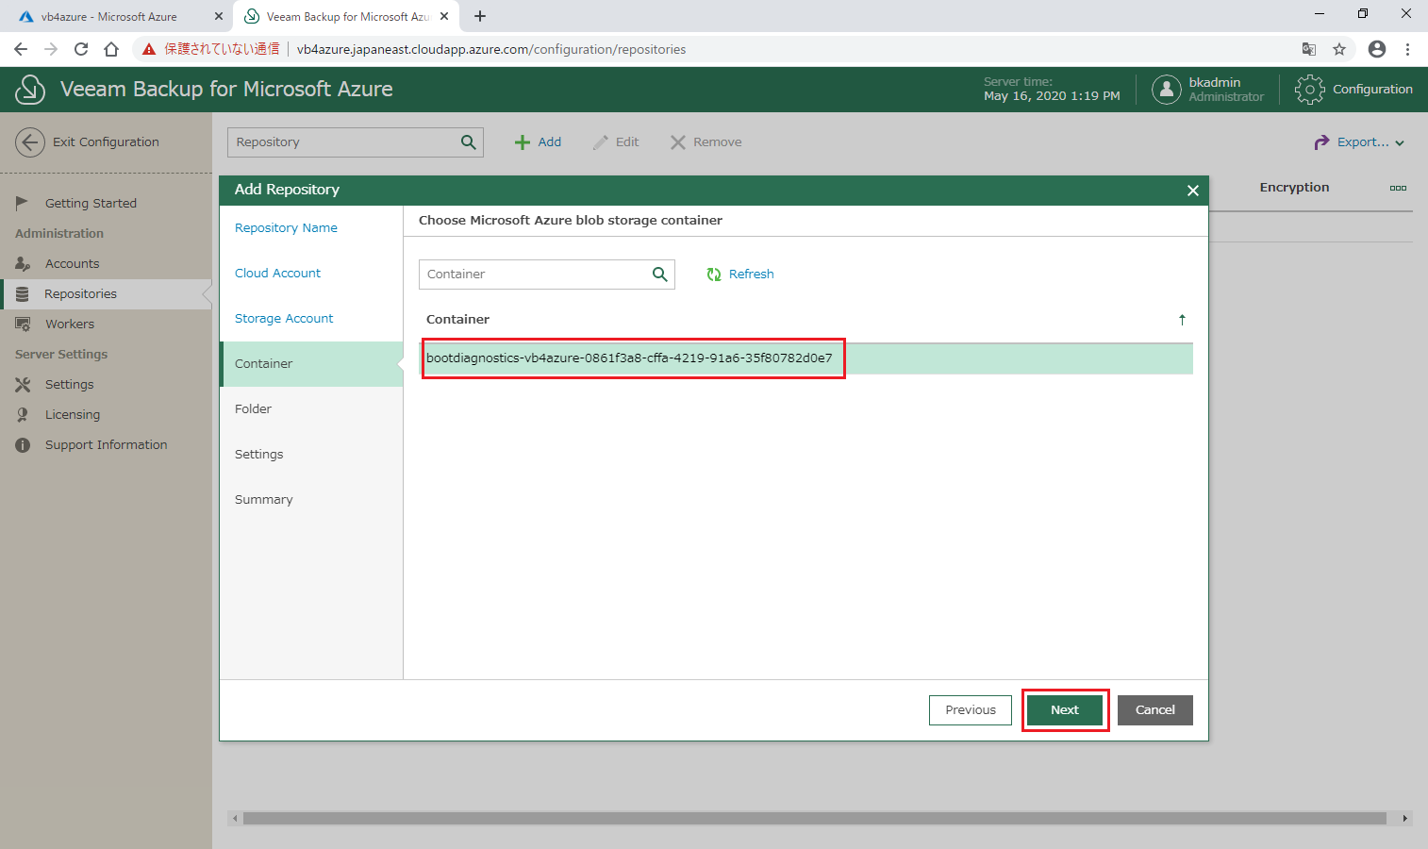Go to Repository Name wizard step
Image resolution: width=1428 pixels, height=849 pixels.
click(x=286, y=228)
